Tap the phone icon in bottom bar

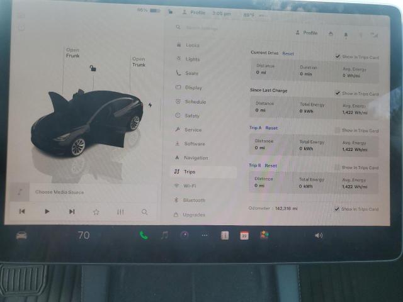tap(144, 235)
